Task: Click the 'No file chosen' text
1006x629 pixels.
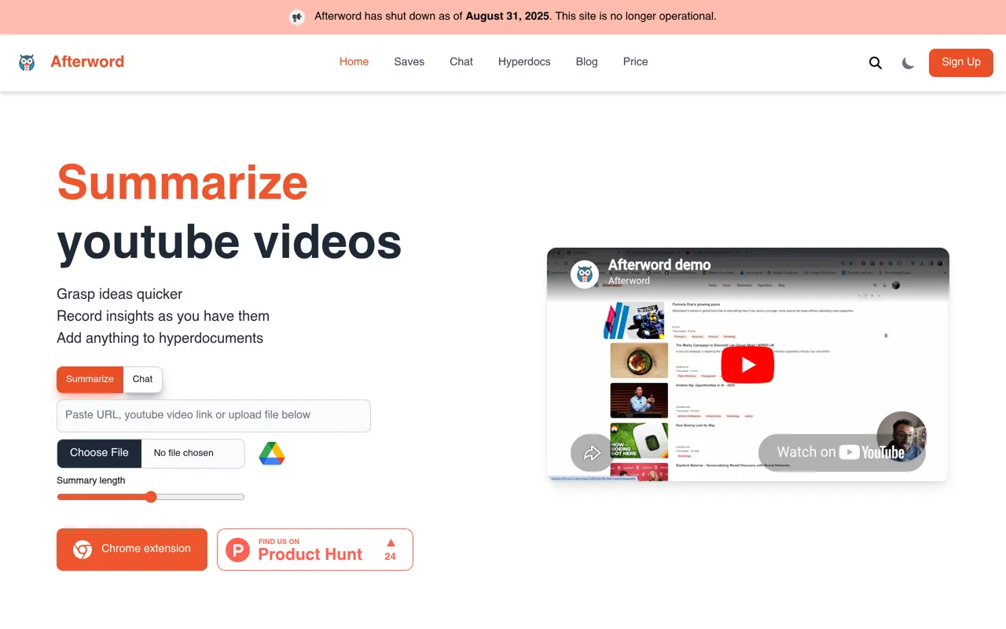Action: [x=184, y=453]
